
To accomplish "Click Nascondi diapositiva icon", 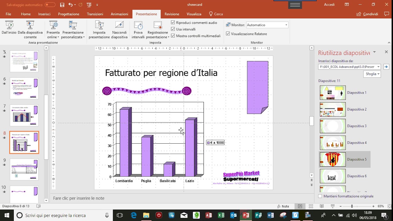I will tap(119, 25).
